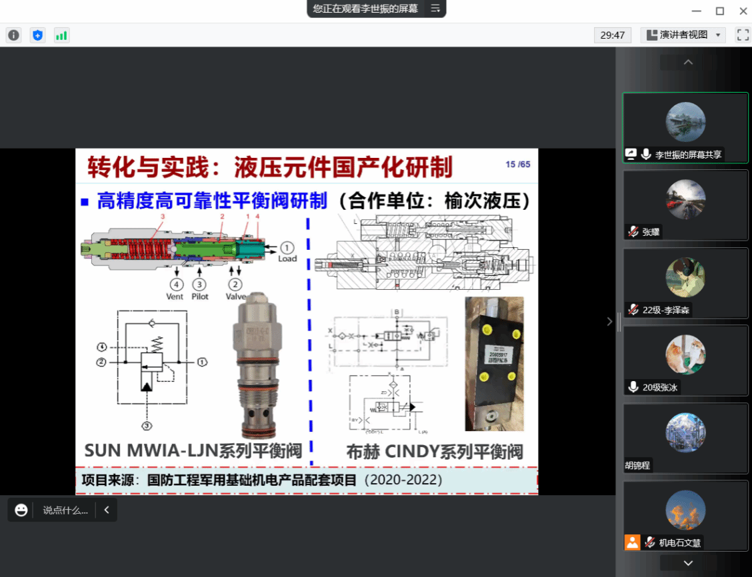Select 22级-李泽森 participant tile
The image size is (752, 577).
(x=685, y=283)
